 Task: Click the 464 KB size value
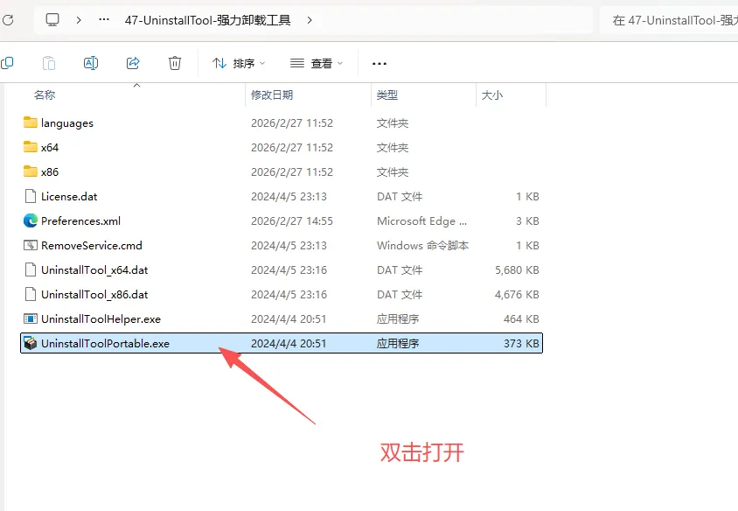point(521,318)
